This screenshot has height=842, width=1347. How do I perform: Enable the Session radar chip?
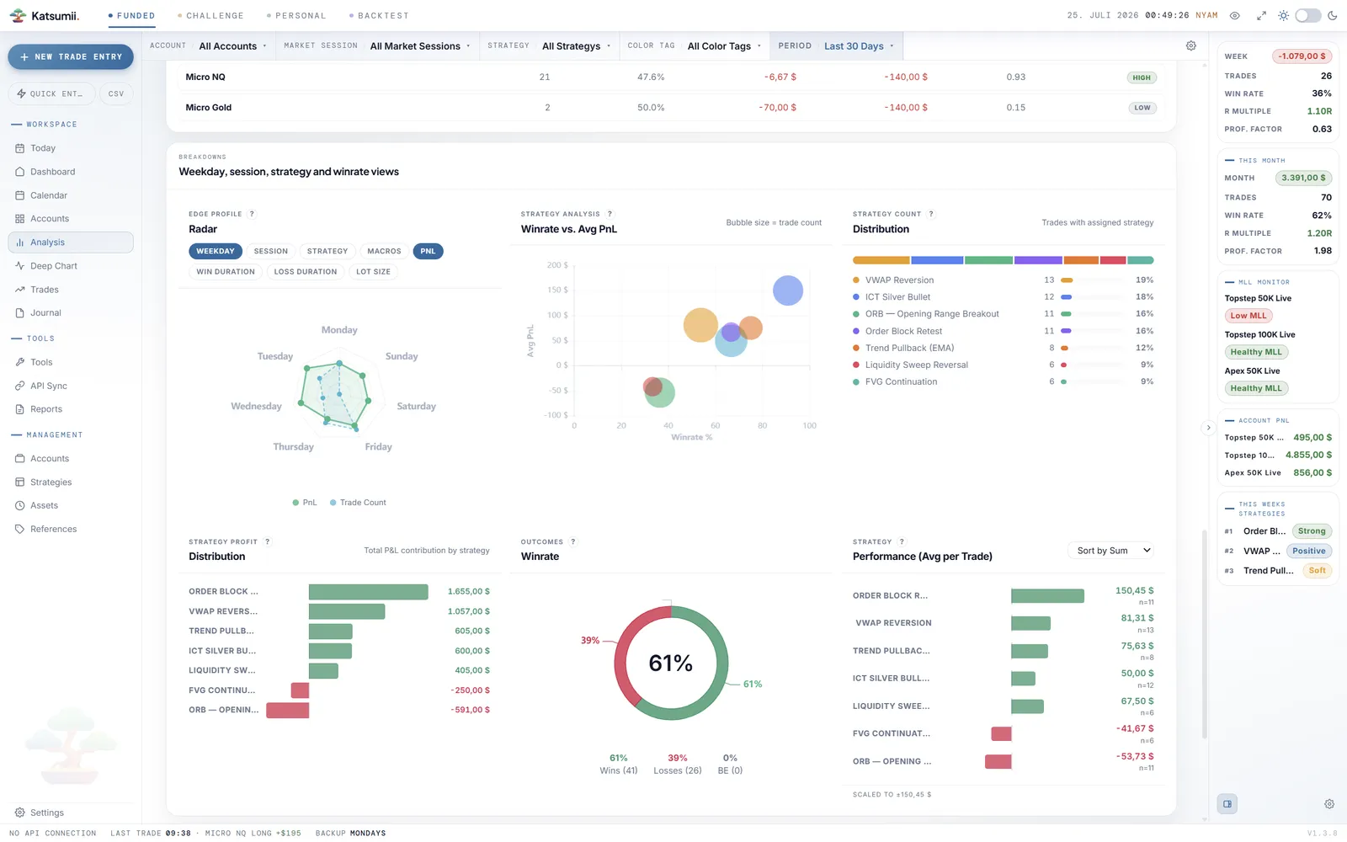point(270,251)
